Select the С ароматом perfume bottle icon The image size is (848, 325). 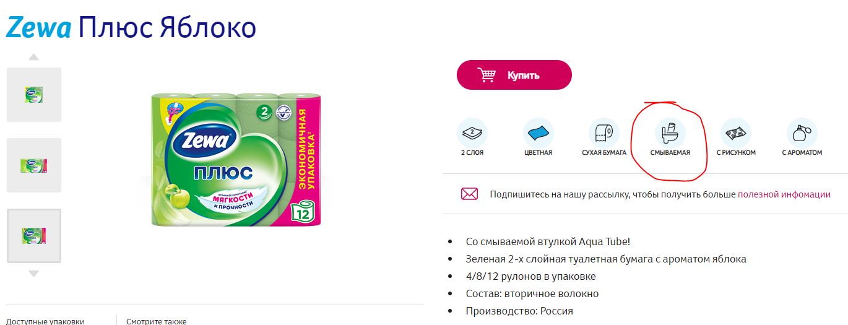pos(802,132)
